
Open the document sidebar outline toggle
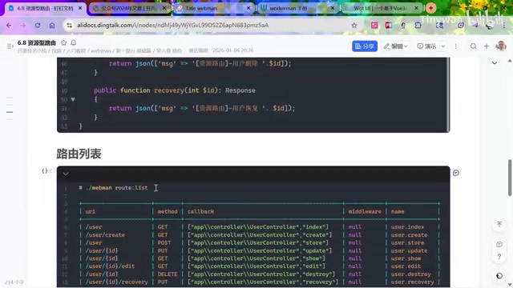click(x=10, y=46)
